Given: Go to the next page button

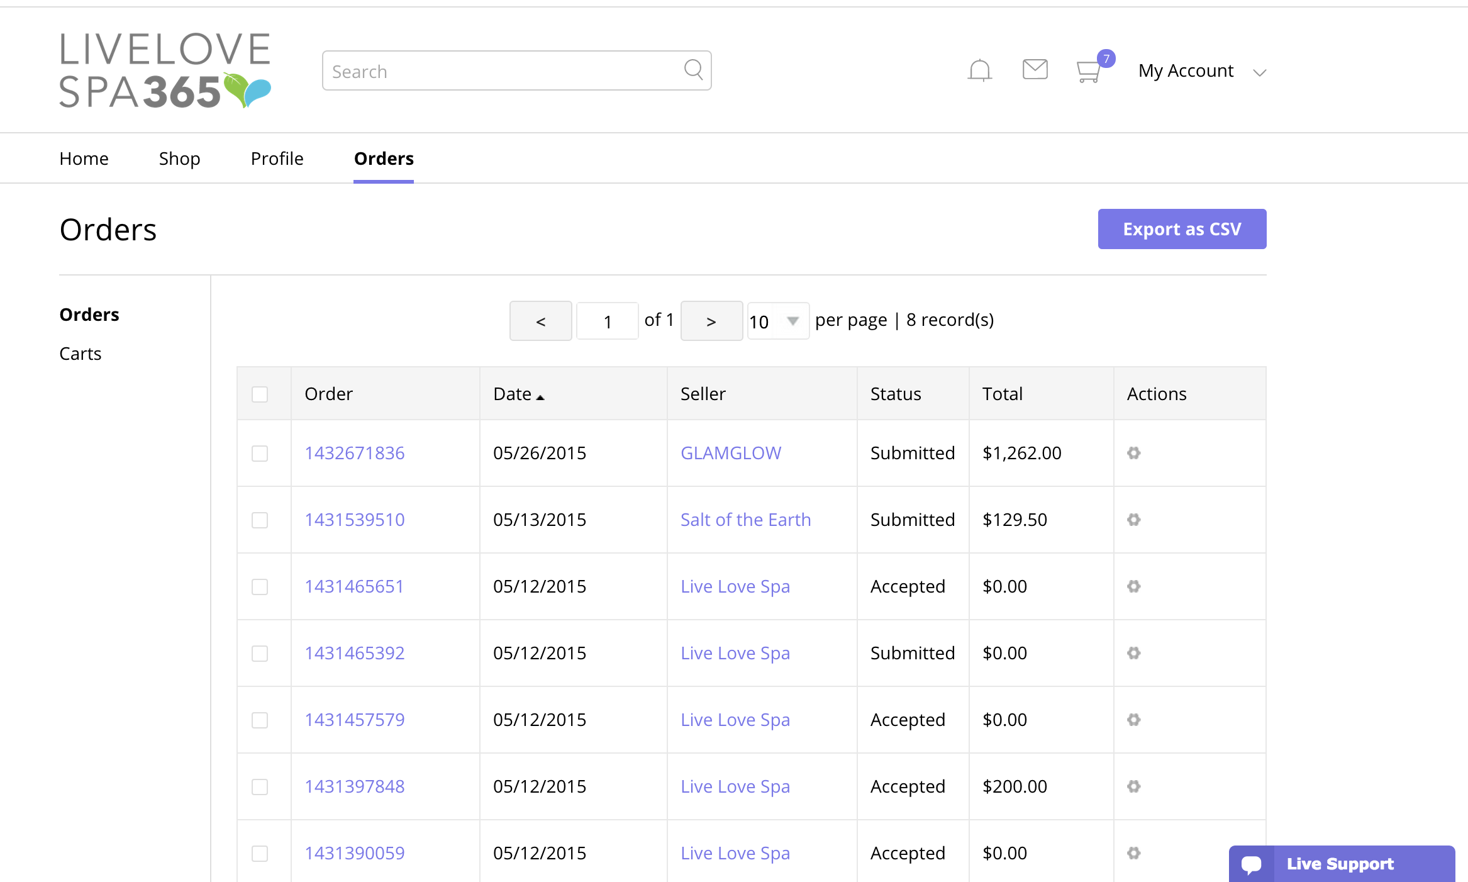Looking at the screenshot, I should (711, 321).
